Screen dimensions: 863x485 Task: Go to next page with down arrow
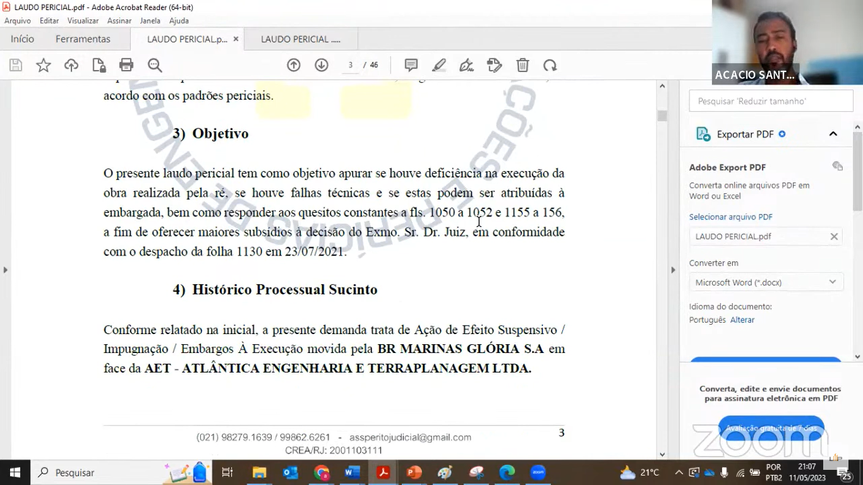pos(322,65)
